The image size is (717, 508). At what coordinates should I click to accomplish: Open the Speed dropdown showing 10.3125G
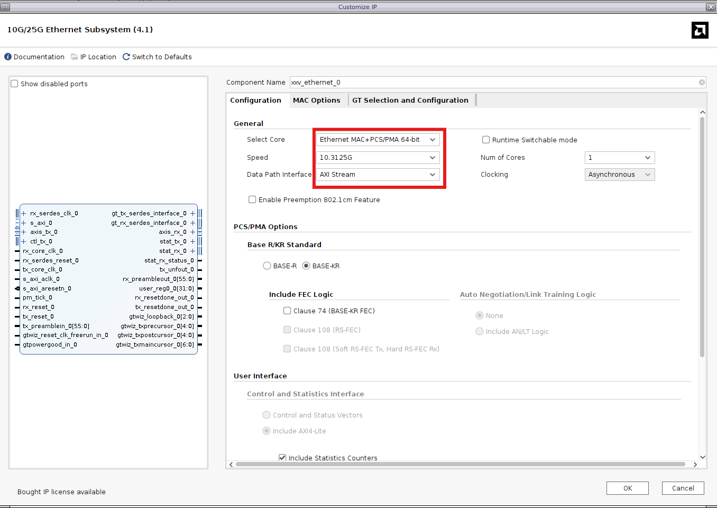[x=378, y=158]
